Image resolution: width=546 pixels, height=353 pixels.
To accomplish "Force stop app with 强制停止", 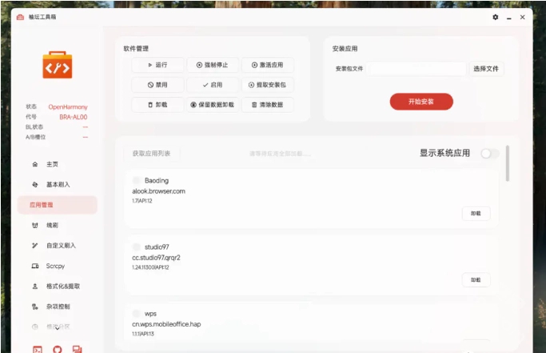I will (213, 65).
